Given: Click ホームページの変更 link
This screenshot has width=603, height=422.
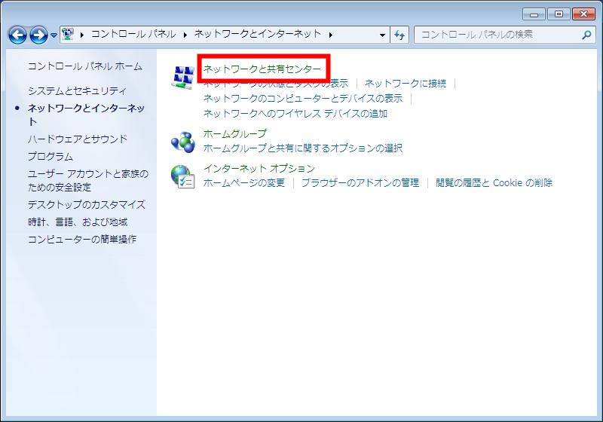Looking at the screenshot, I should [x=243, y=182].
